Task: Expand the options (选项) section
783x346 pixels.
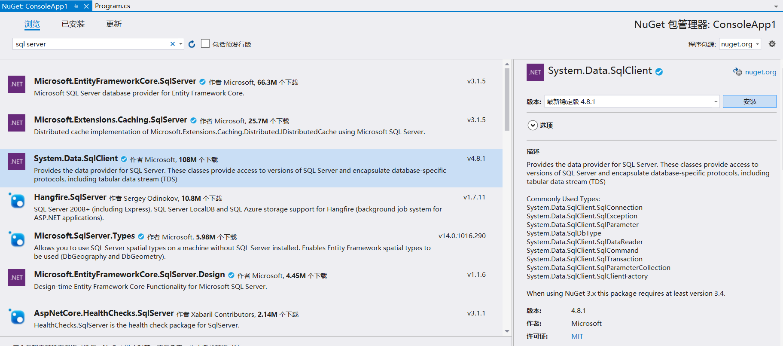Action: click(x=533, y=125)
